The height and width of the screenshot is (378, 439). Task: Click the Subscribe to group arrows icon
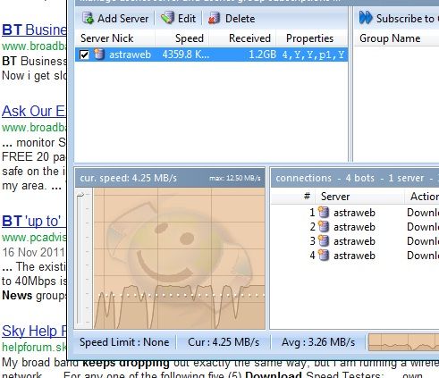[x=366, y=18]
